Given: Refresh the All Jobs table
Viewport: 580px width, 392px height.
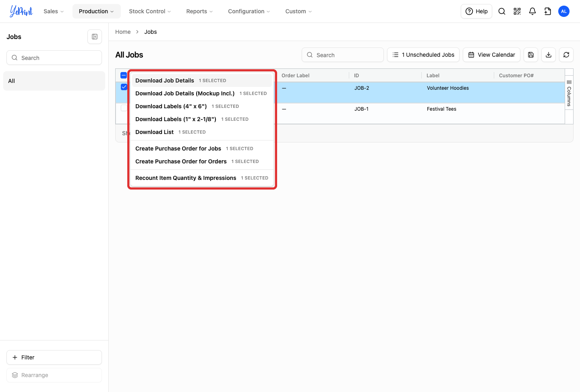Looking at the screenshot, I should click(x=566, y=55).
